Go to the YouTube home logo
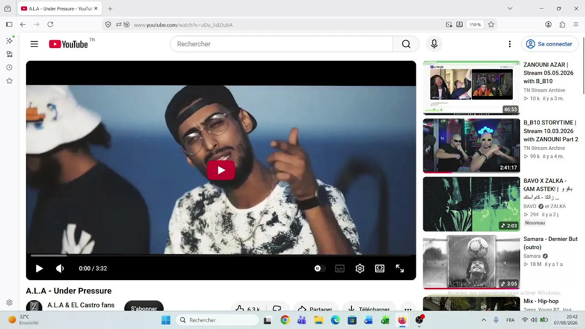Screen dimensions: 585x329 click(69, 44)
